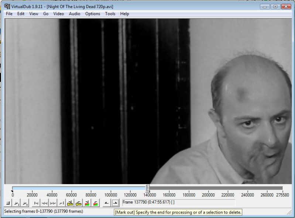
Task: Click the Mark out button
Action: coord(115,203)
